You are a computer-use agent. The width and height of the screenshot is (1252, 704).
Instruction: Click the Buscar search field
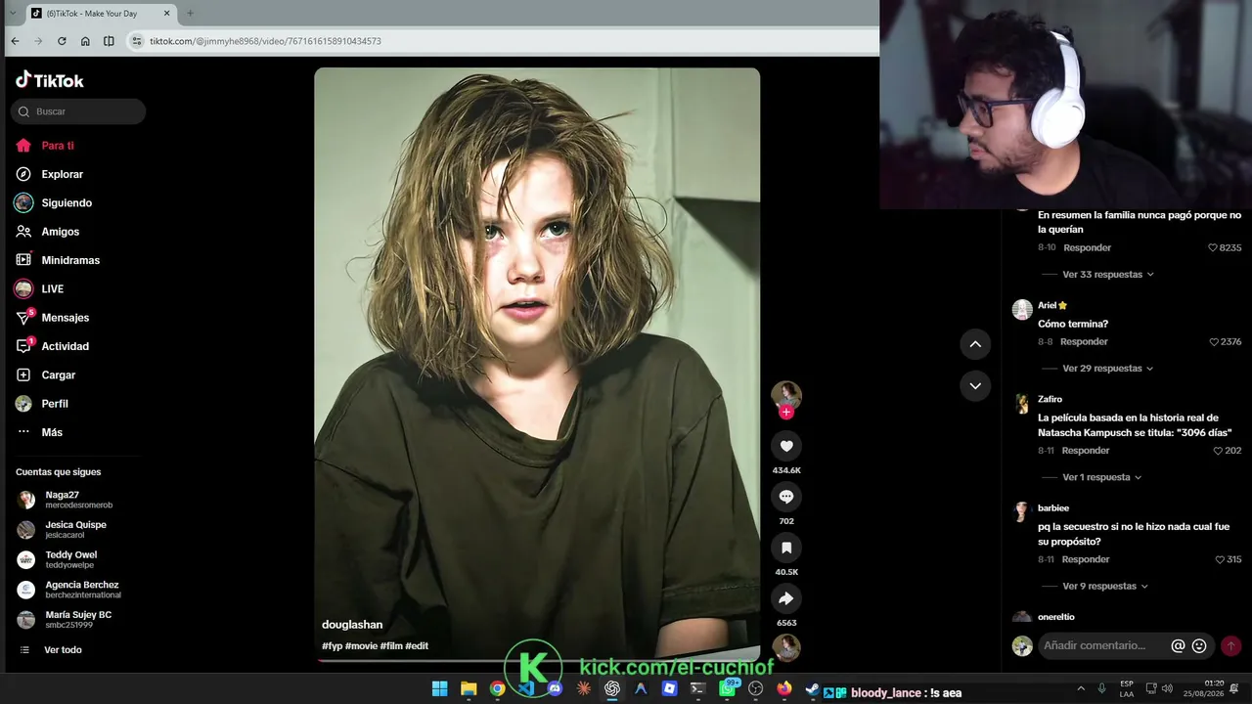point(78,111)
